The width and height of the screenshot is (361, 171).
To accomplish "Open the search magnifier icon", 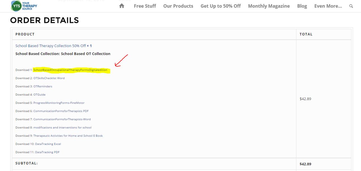I will tap(351, 6).
